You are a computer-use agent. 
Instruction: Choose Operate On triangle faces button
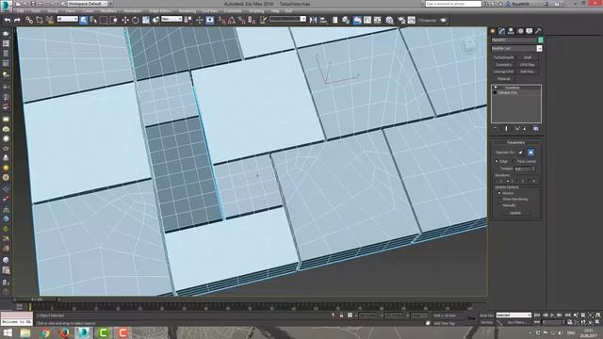click(x=521, y=153)
